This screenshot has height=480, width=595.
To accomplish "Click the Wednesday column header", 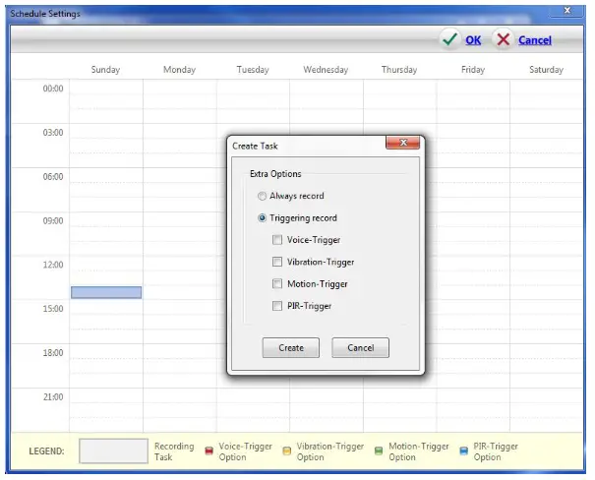I will [x=326, y=70].
